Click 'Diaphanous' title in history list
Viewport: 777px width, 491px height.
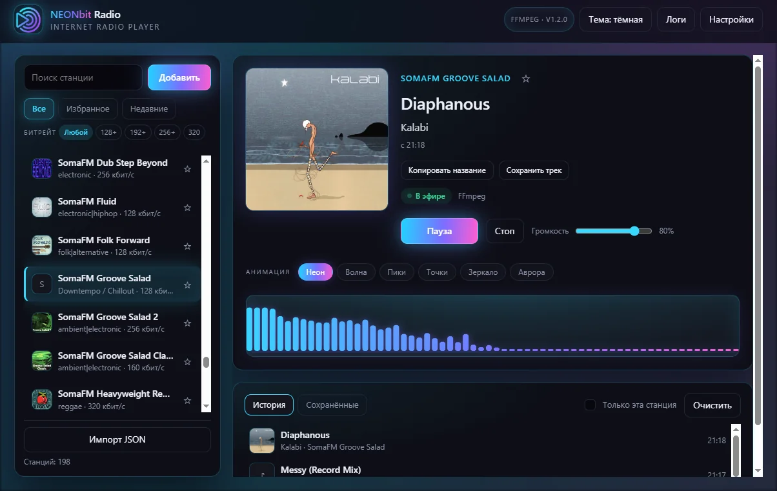pos(305,435)
